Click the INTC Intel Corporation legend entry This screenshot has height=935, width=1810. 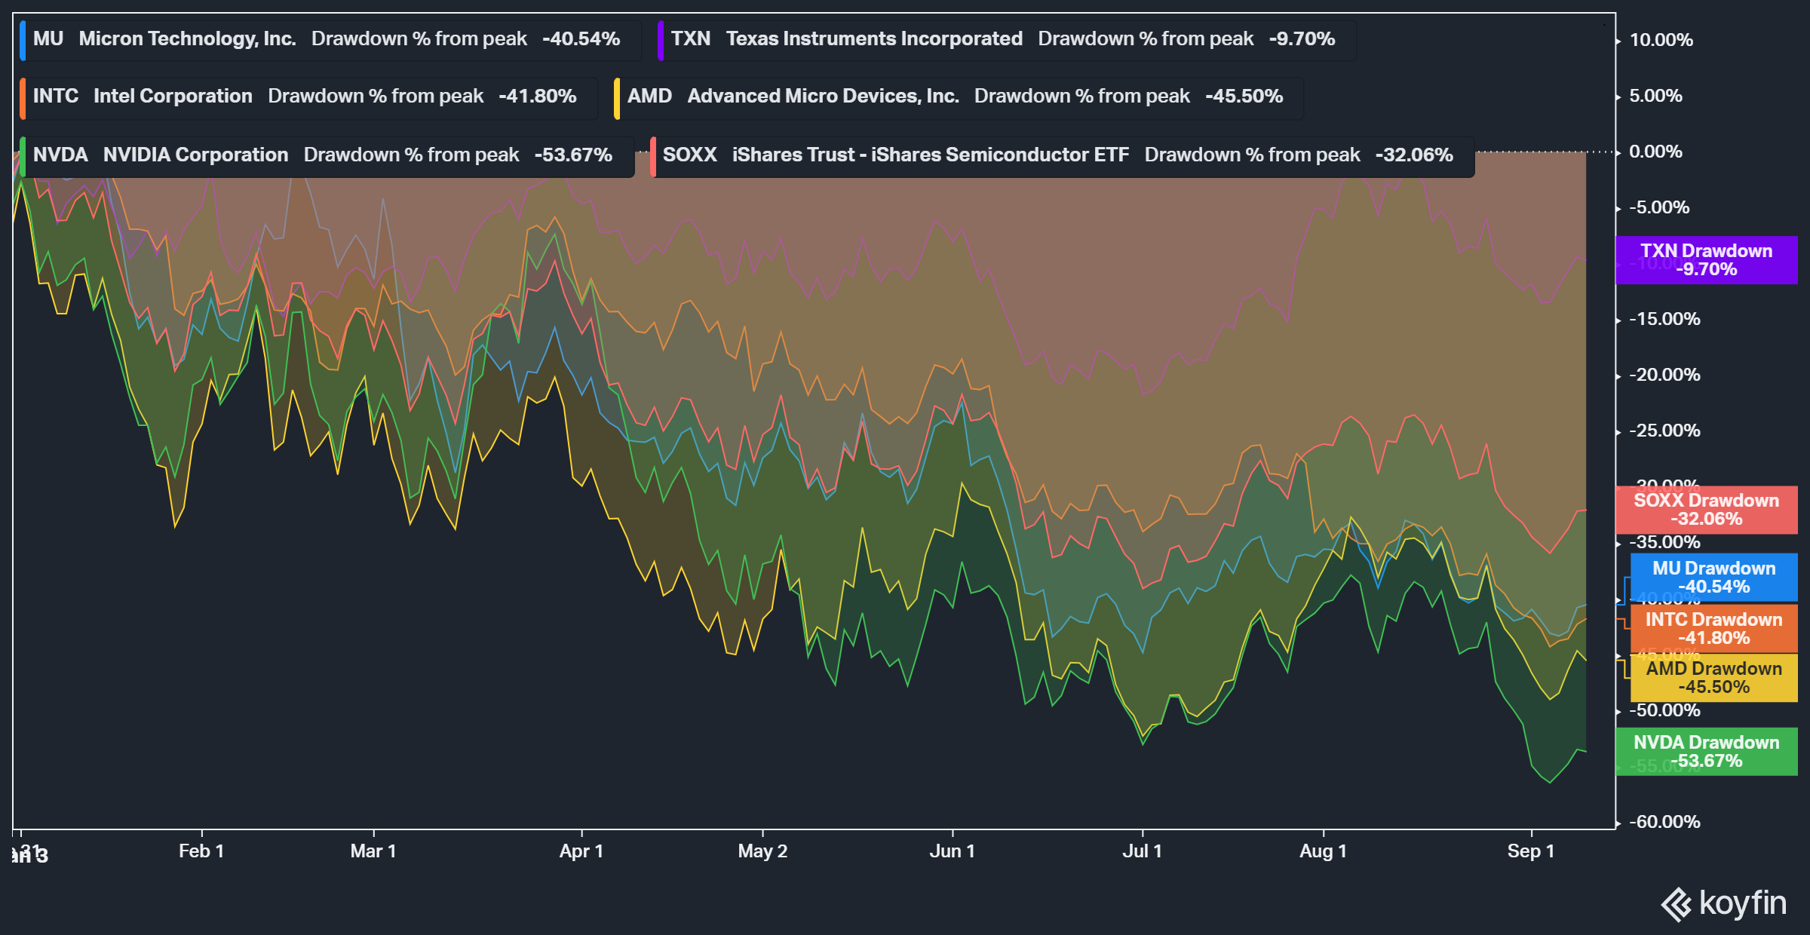[308, 97]
